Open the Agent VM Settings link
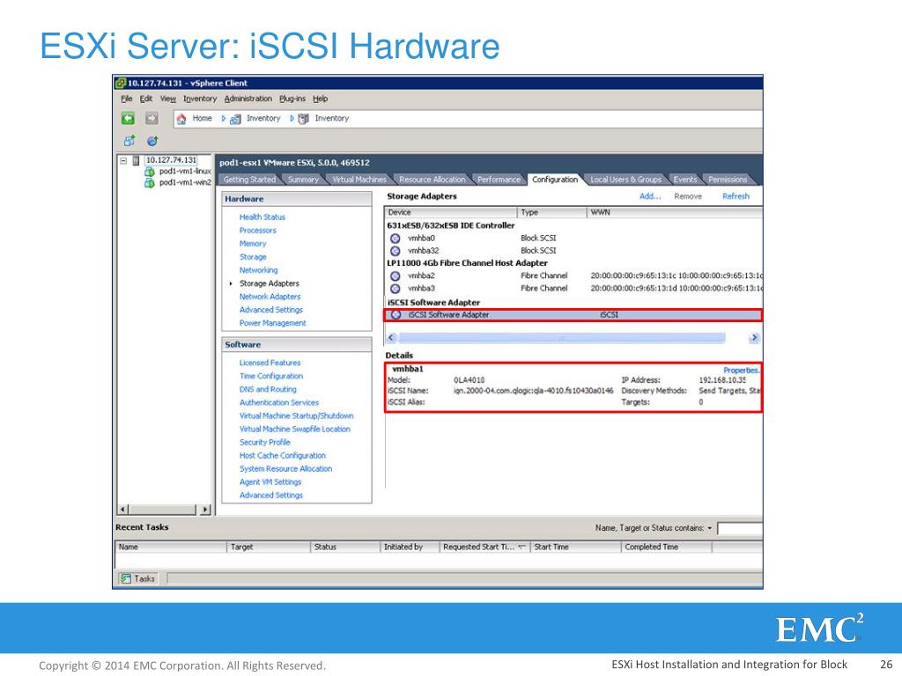 pyautogui.click(x=270, y=481)
